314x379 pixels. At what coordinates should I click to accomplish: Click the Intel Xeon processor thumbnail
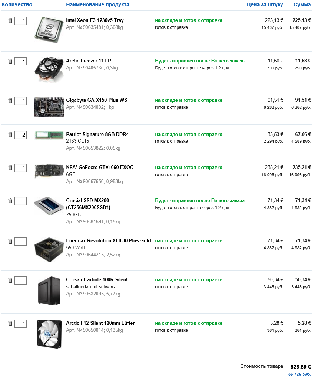(49, 28)
